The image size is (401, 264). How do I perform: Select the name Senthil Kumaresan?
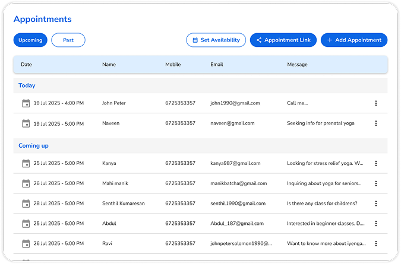tap(123, 203)
